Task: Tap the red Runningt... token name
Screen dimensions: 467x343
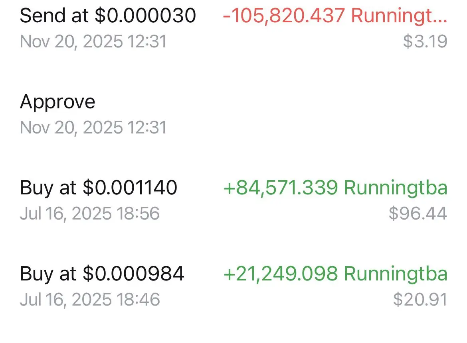Action: pos(399,16)
